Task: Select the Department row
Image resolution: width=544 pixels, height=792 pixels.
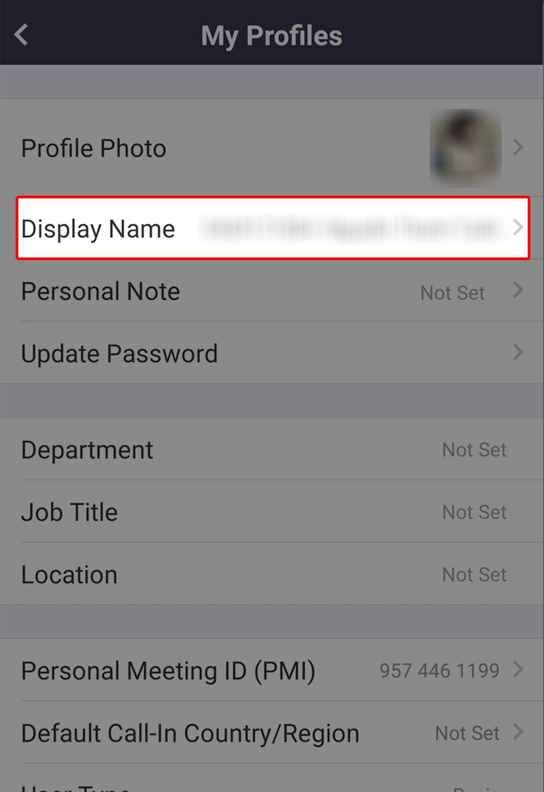Action: coord(272,449)
